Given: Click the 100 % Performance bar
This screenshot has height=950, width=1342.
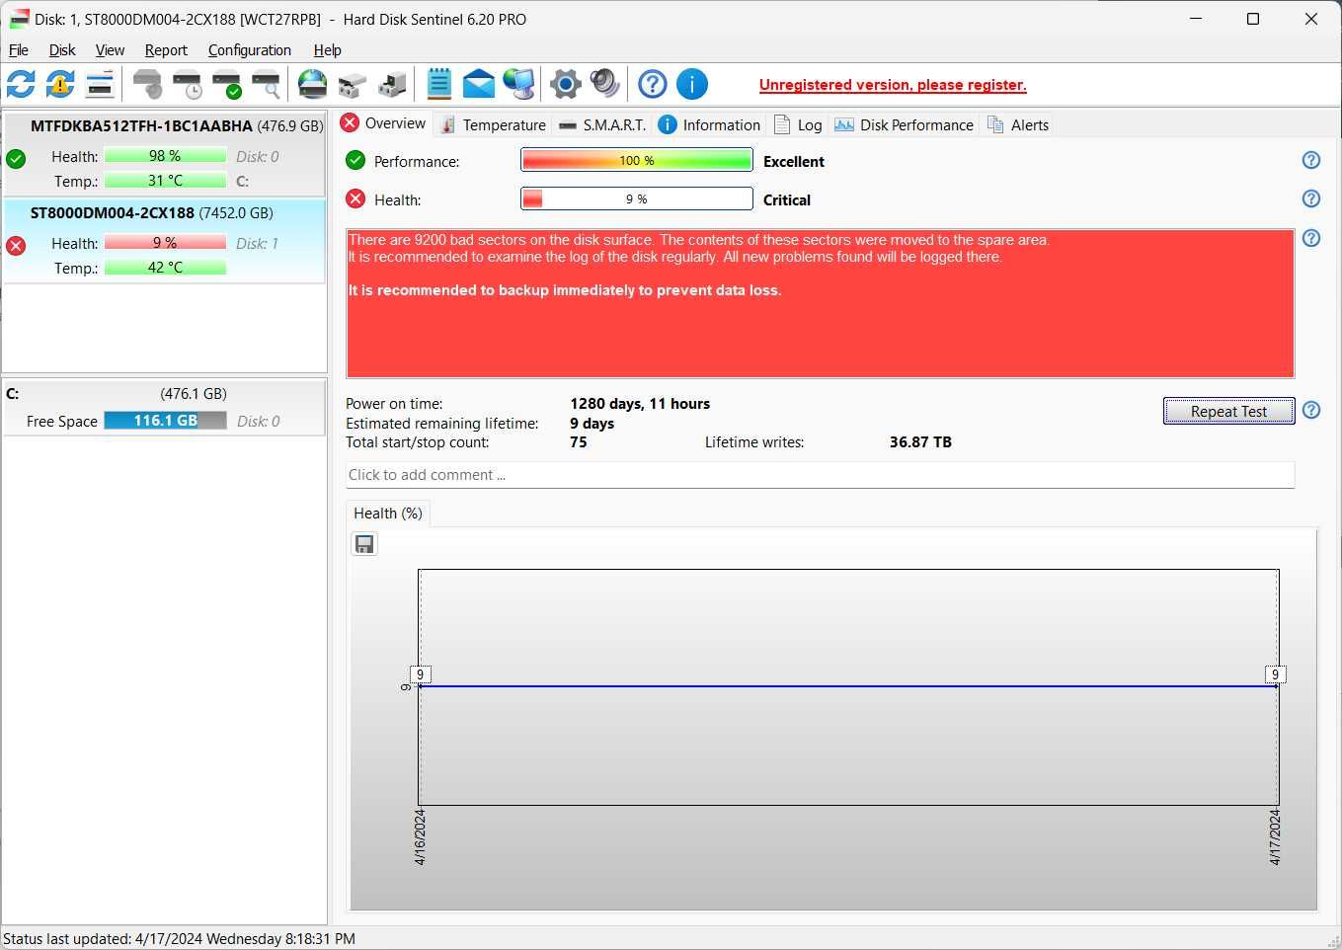Looking at the screenshot, I should 637,160.
